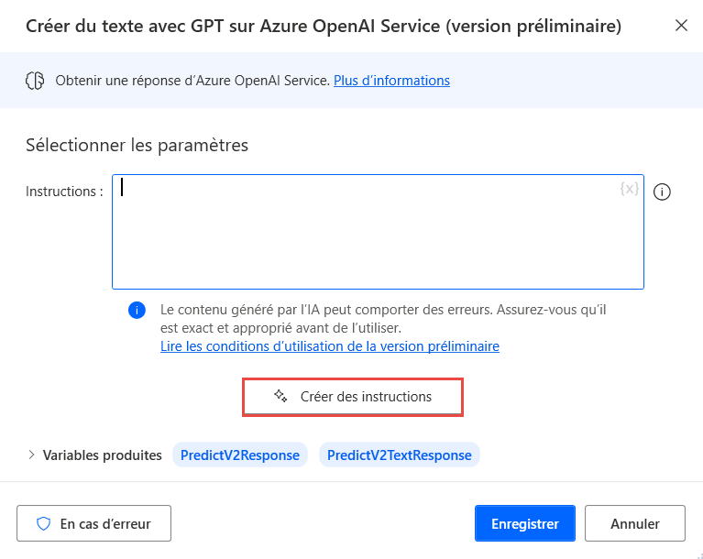Click the {x} variable picker icon

[x=629, y=189]
